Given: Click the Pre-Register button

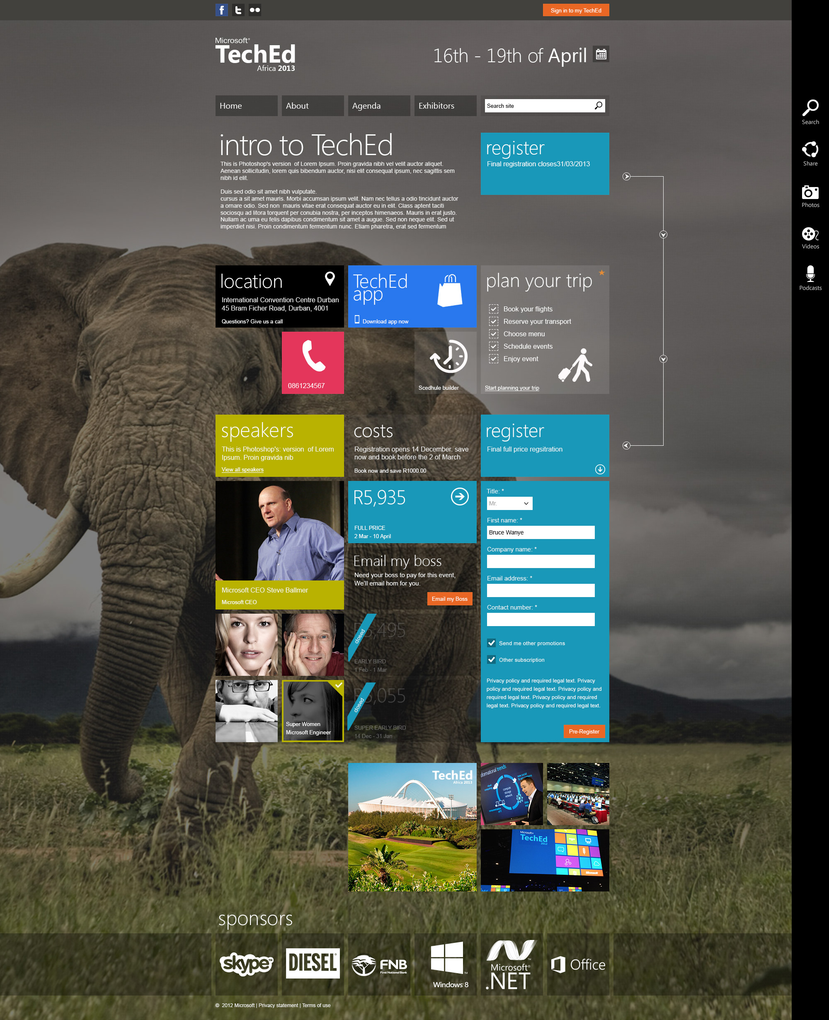Looking at the screenshot, I should click(x=584, y=731).
